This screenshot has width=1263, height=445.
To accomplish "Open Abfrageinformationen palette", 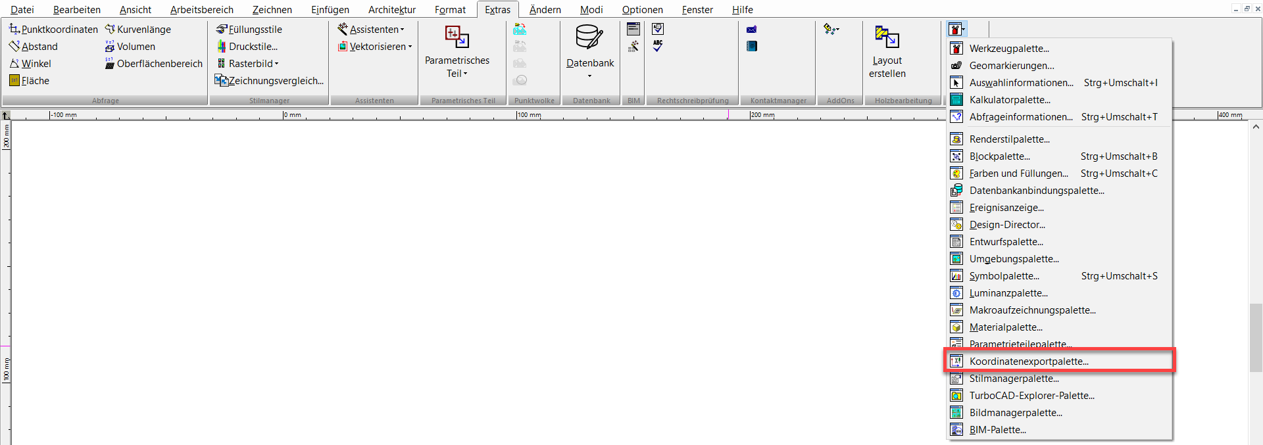I will pyautogui.click(x=1059, y=117).
